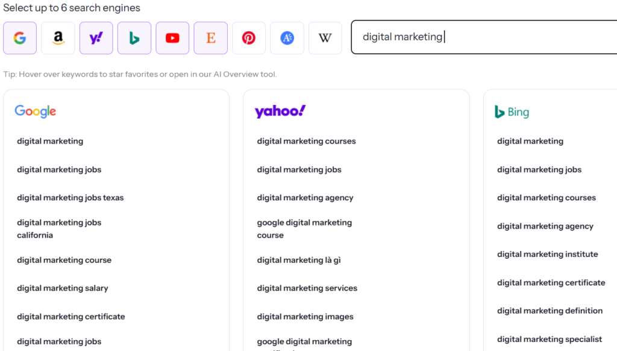Click the Yahoo logo in results column
The height and width of the screenshot is (351, 617).
[x=280, y=112]
